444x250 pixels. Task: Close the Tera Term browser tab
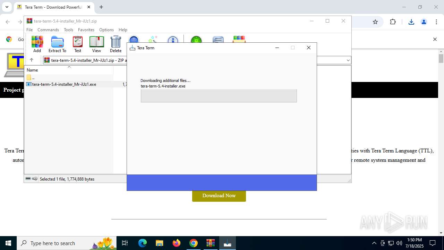coord(89,7)
